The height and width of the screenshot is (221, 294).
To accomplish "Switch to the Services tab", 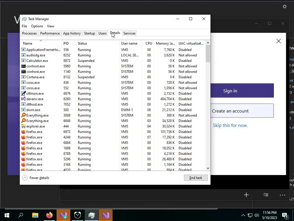I will pos(129,33).
